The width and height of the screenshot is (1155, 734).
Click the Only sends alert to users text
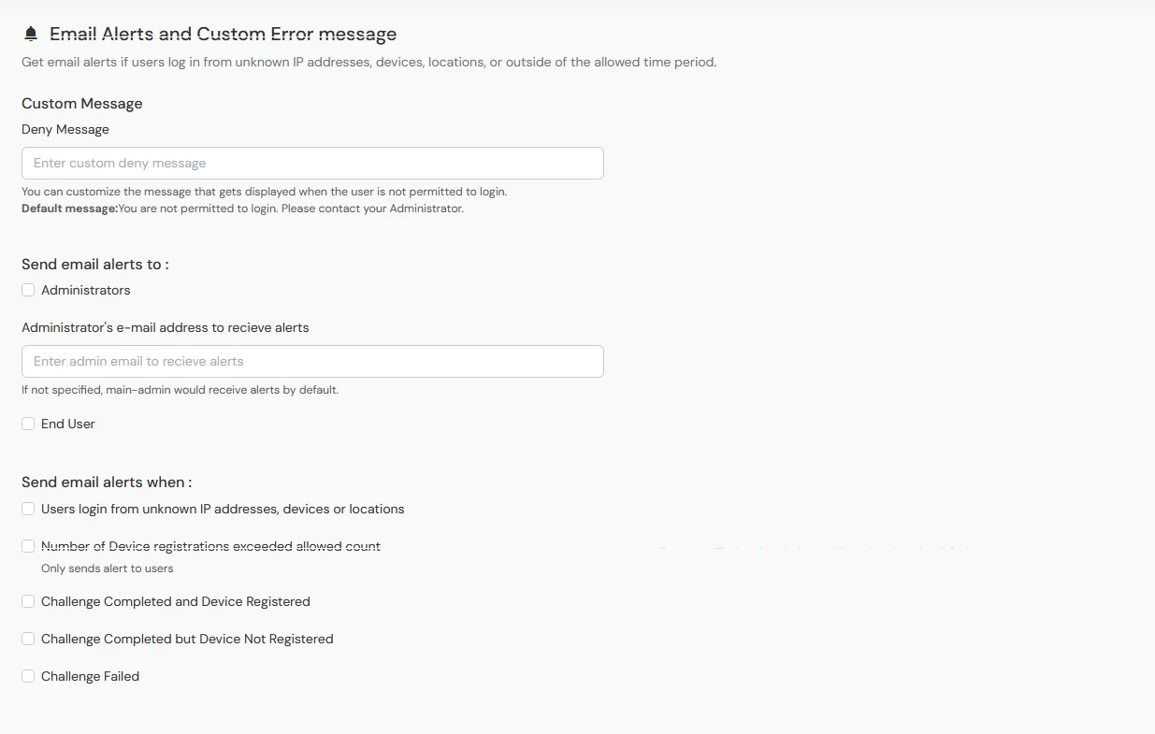point(108,568)
